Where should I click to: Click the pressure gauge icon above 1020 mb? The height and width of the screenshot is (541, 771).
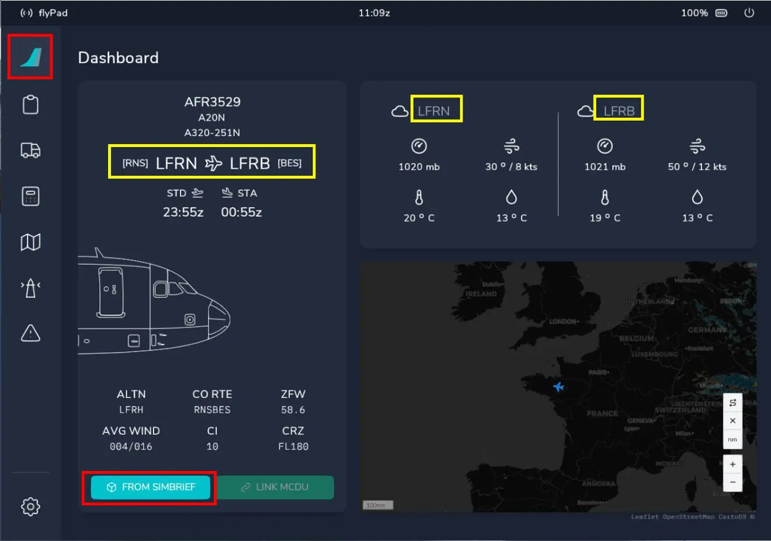tap(419, 146)
